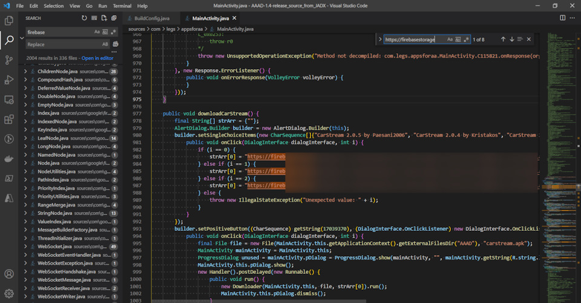Image resolution: width=581 pixels, height=303 pixels.
Task: Click the Clear Search Results icon
Action: coord(94,18)
